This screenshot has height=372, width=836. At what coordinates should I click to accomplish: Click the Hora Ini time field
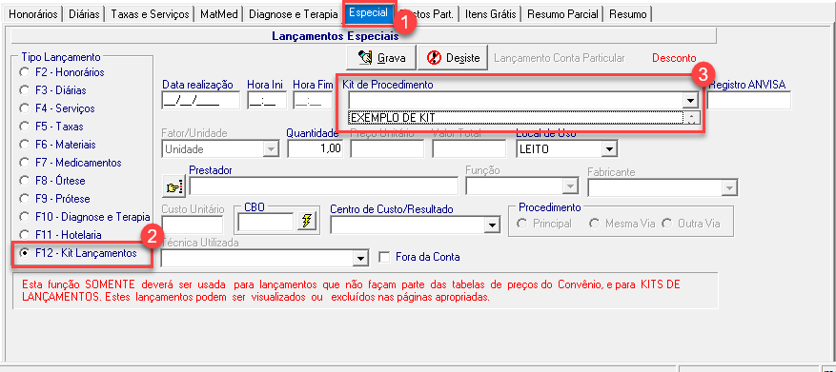pyautogui.click(x=267, y=100)
